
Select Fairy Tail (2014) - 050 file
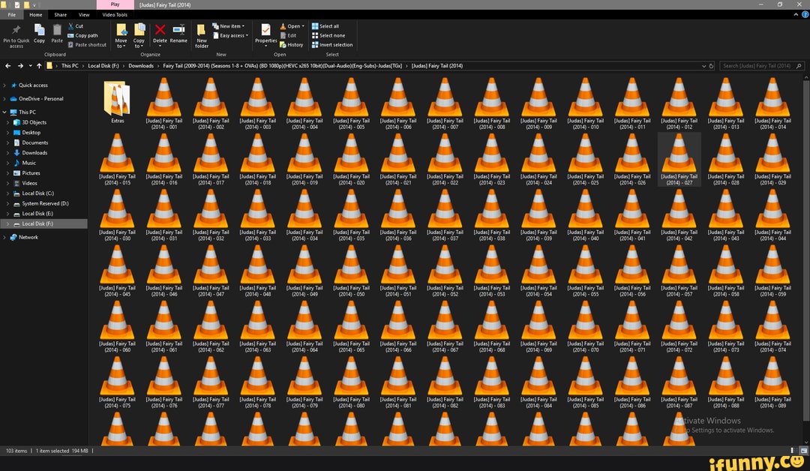351,271
